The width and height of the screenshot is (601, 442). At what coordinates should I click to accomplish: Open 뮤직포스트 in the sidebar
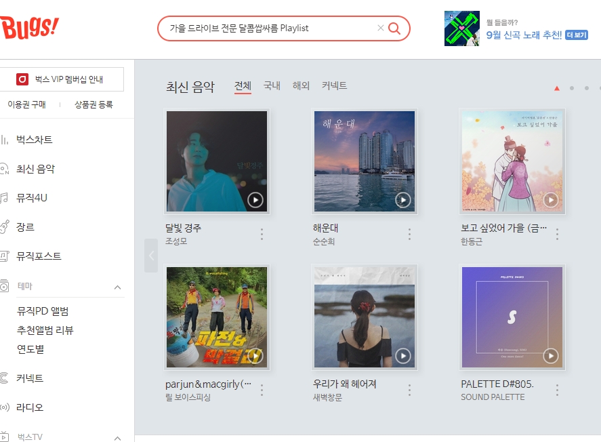pos(39,256)
